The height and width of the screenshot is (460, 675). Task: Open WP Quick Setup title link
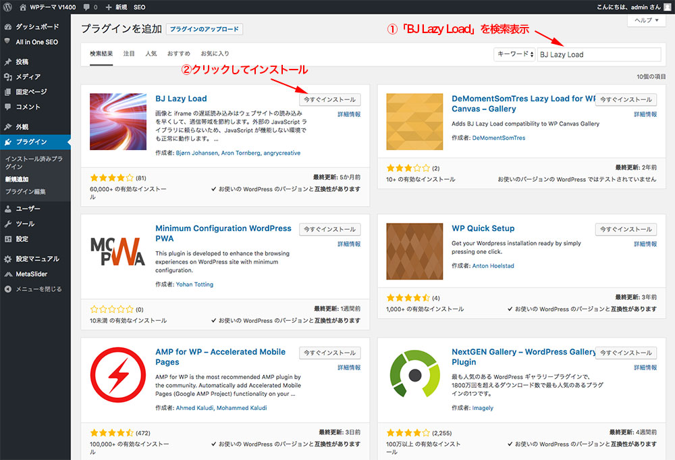[x=483, y=228]
